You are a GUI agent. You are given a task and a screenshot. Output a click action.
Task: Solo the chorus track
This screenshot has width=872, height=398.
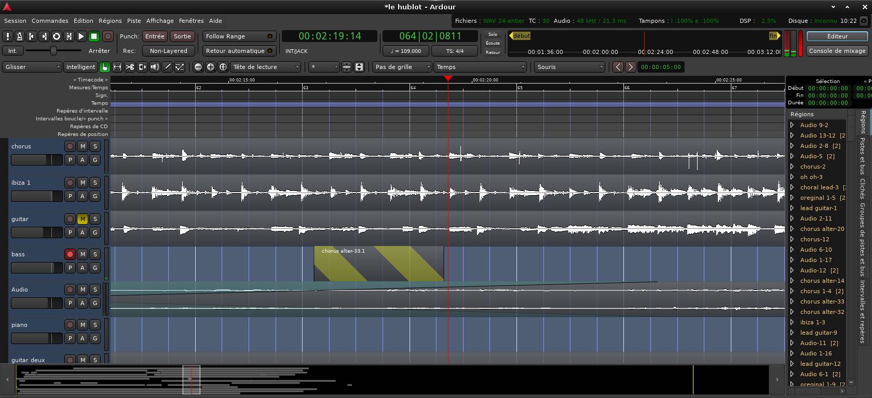95,146
